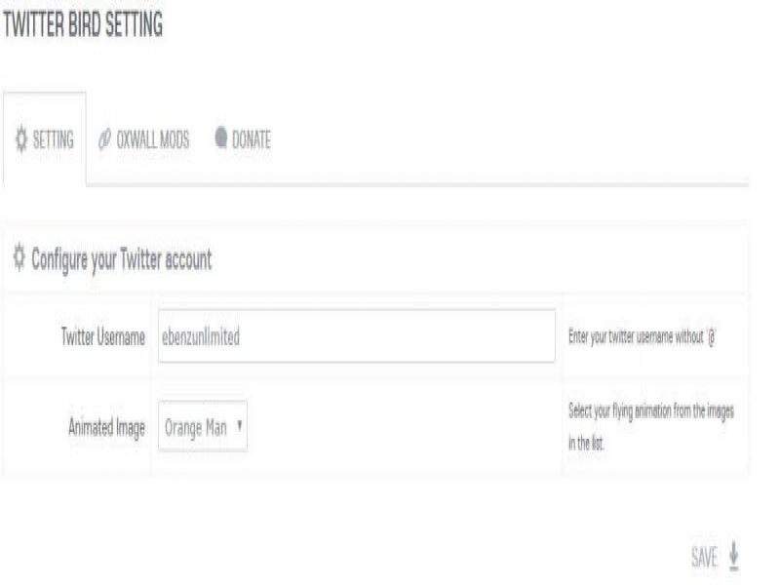Click the gear icon beside Configure heading
Image resolution: width=780 pixels, height=585 pixels.
[19, 259]
